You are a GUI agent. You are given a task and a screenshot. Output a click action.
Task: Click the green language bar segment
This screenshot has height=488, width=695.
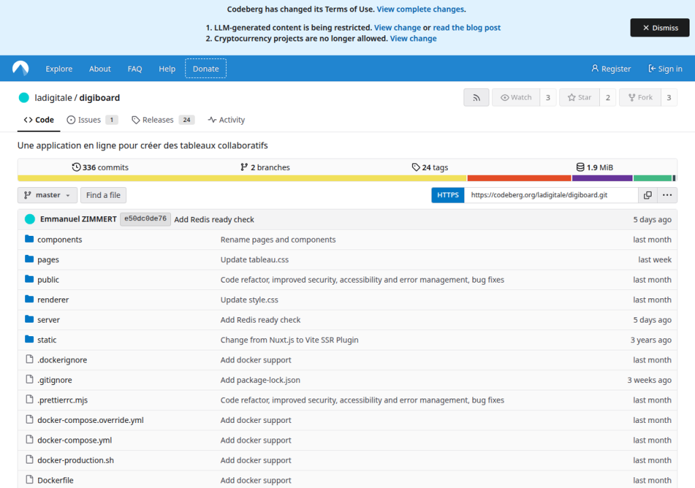(652, 178)
